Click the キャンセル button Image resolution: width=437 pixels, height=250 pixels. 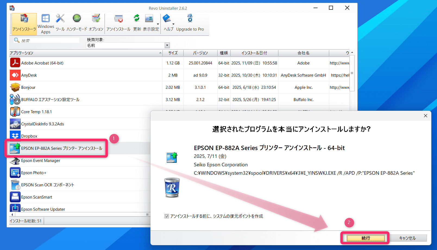click(407, 238)
